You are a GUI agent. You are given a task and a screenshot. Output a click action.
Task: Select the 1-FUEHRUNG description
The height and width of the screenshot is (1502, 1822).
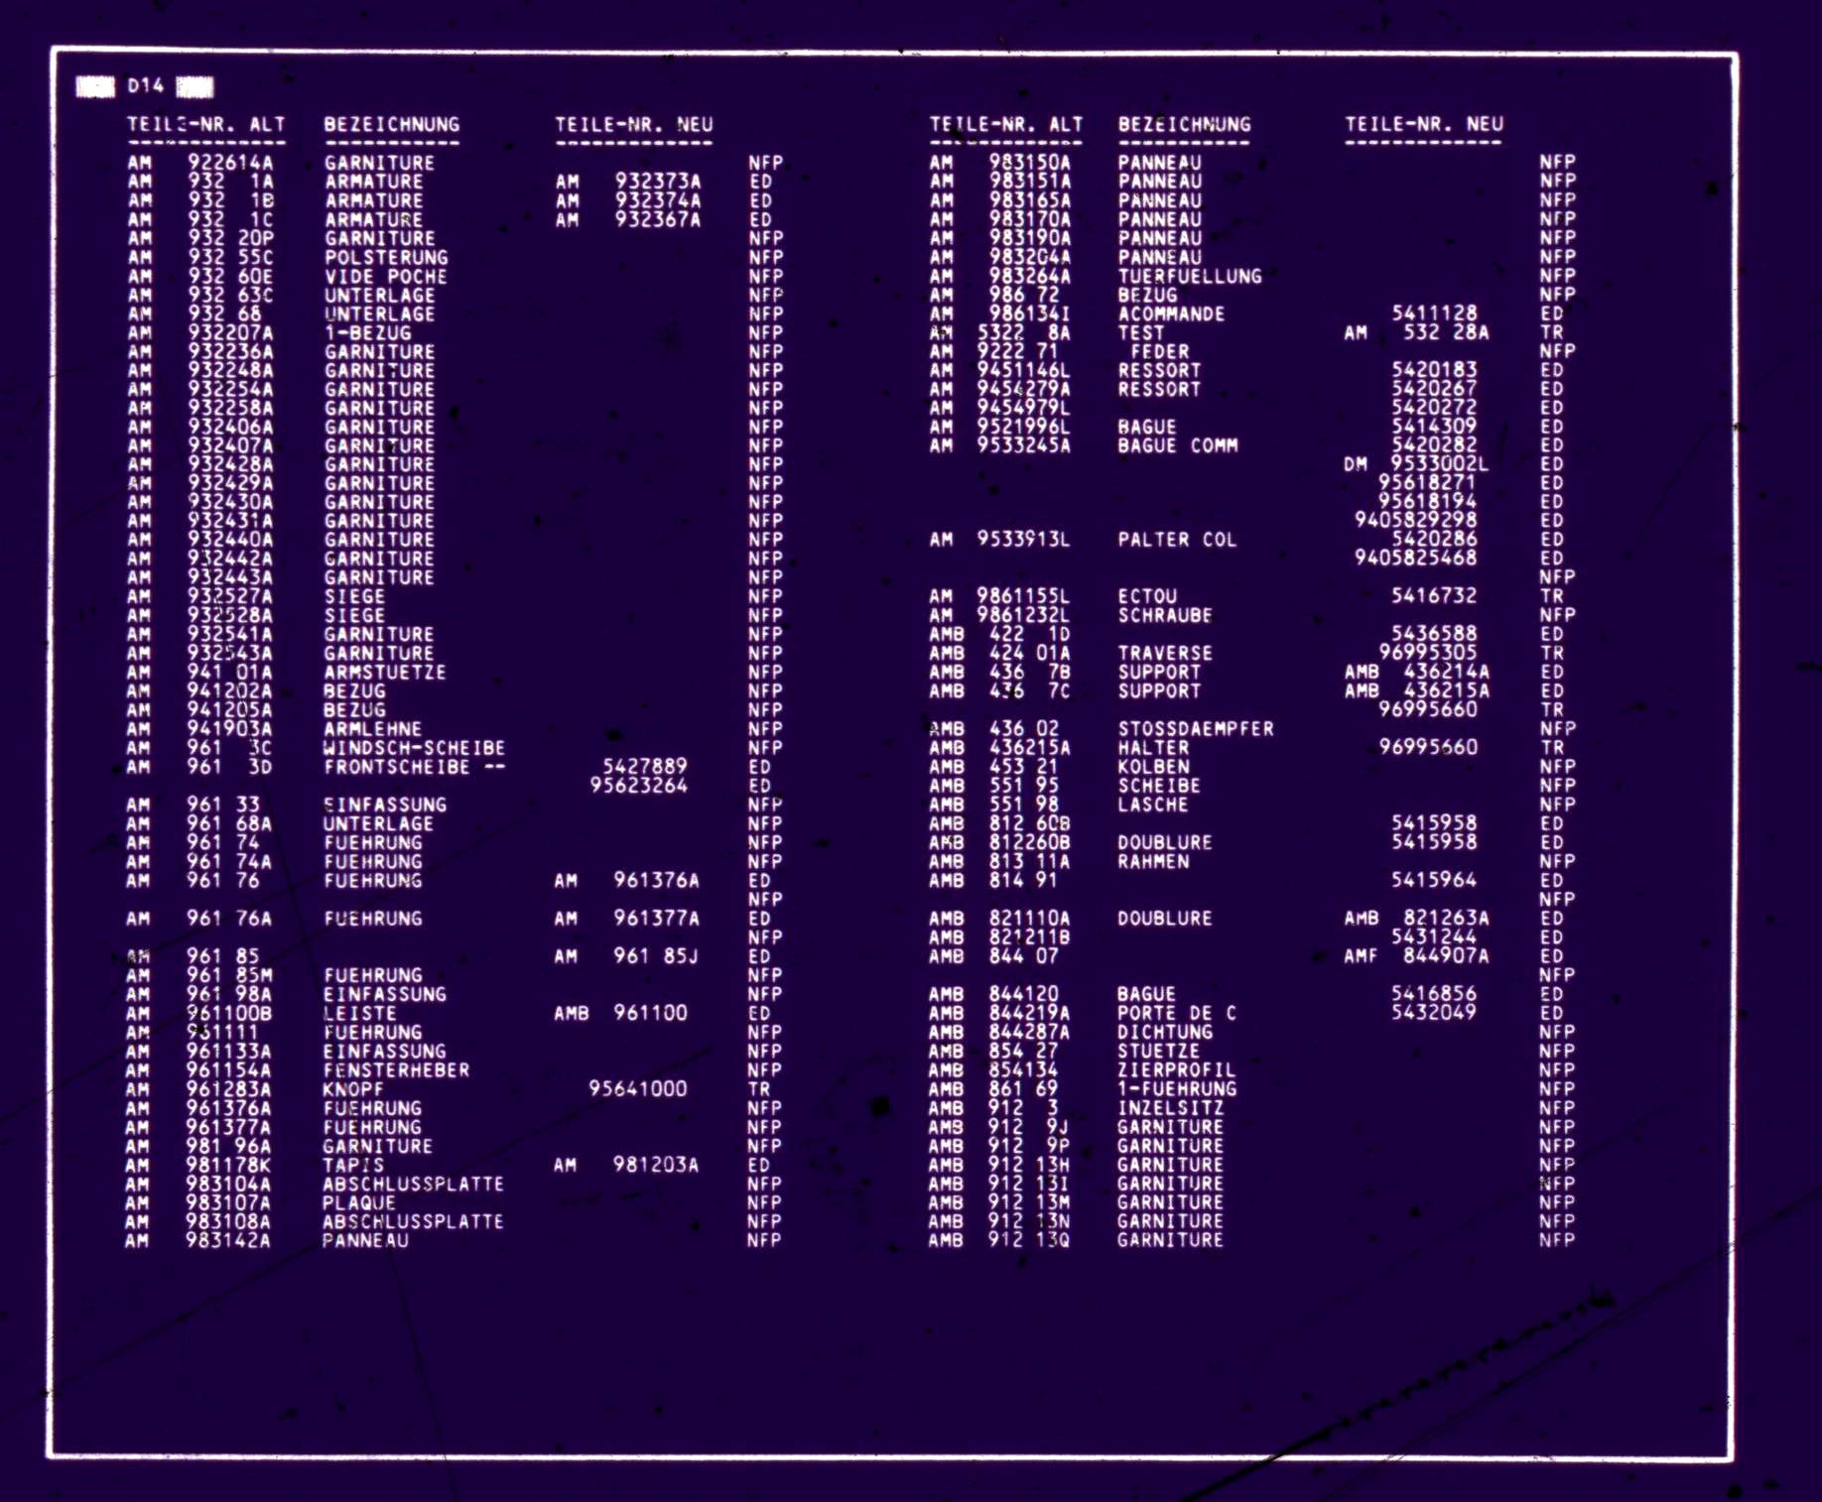(1178, 1088)
